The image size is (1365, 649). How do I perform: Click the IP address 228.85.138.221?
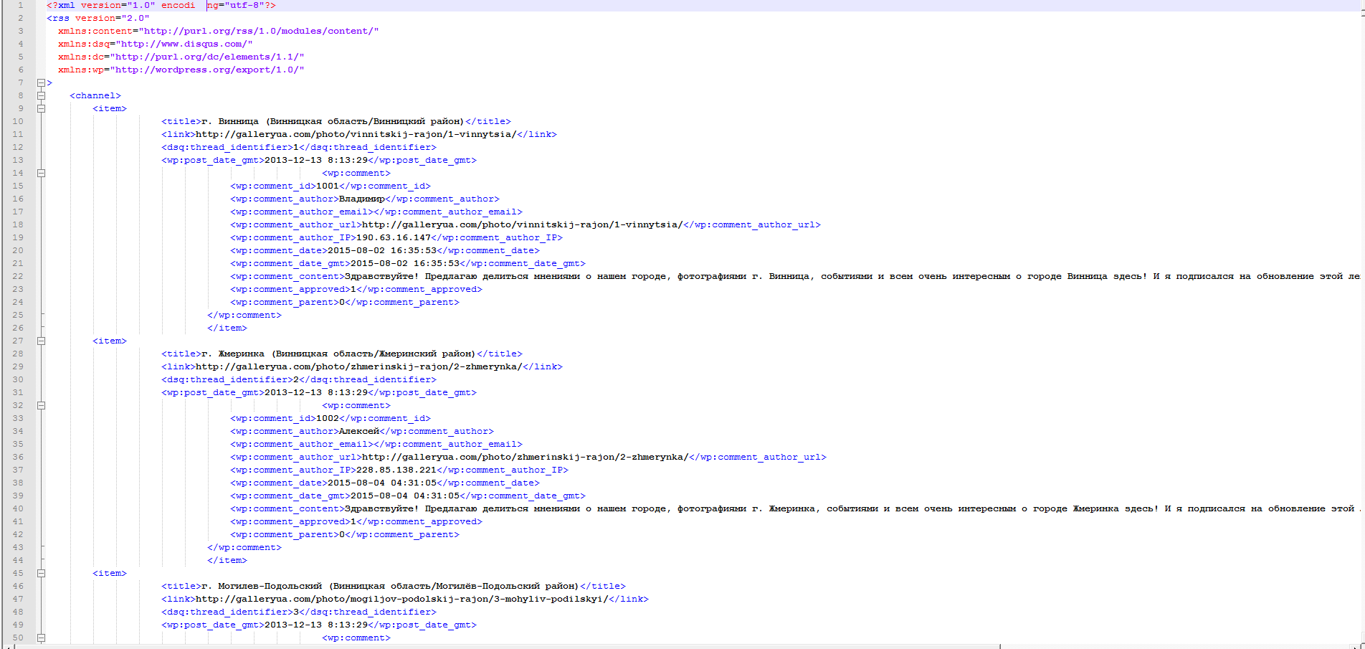click(396, 470)
